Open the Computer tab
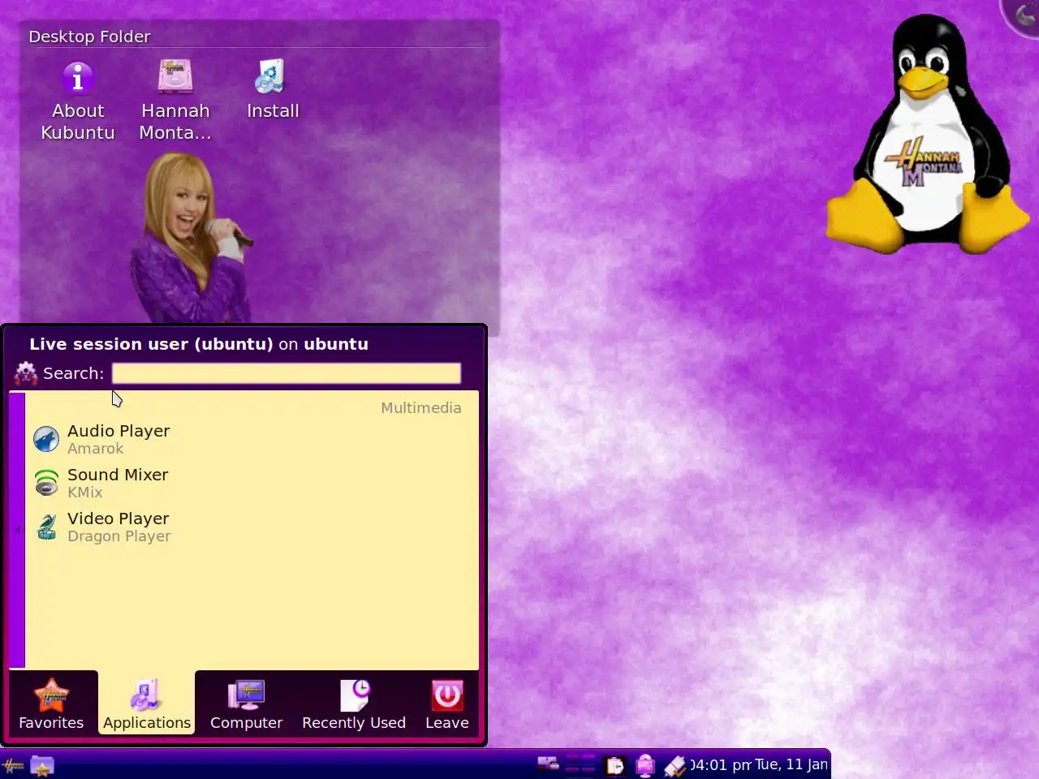The height and width of the screenshot is (779, 1039). coord(246,704)
